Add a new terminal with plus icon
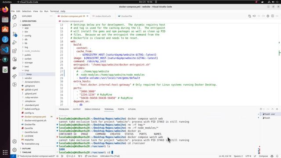 261,109
